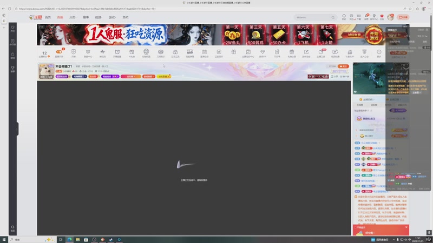The height and width of the screenshot is (243, 433).
Task: Expand the collapsed left sidebar handle
Action: point(17,129)
